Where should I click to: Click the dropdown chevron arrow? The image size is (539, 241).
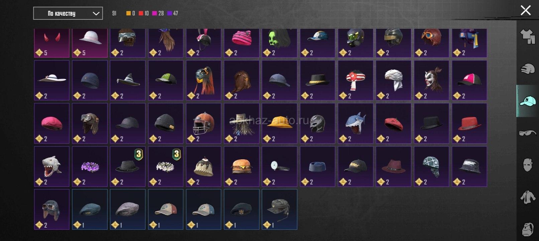(96, 13)
